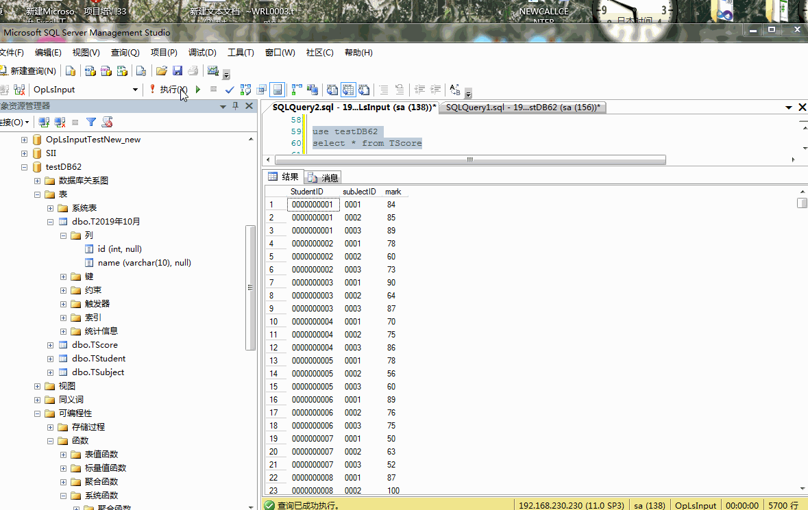Click the Change Connection icon beside the database combo
The width and height of the screenshot is (808, 510).
[x=20, y=90]
